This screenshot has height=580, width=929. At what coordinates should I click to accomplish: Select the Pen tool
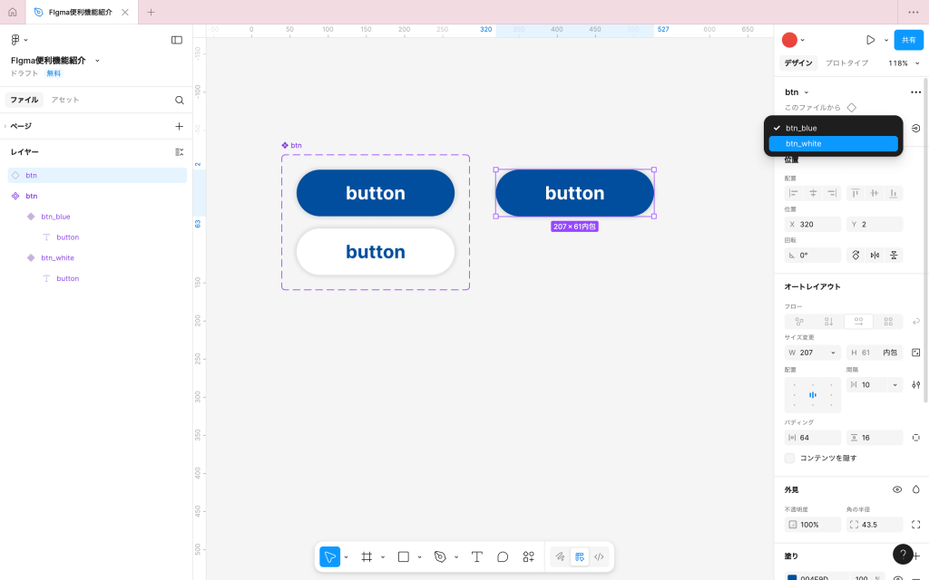(x=440, y=556)
